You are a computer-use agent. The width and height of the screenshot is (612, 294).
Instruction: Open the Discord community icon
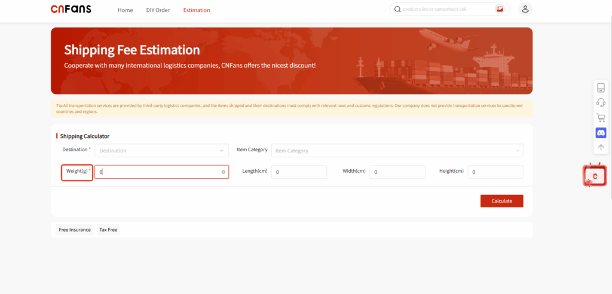pos(601,133)
